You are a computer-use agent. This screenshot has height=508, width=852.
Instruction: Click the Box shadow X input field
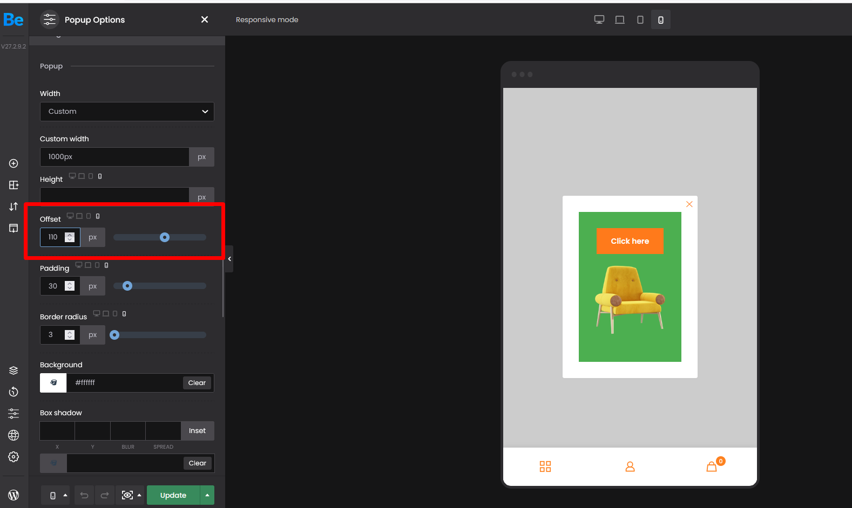point(57,431)
